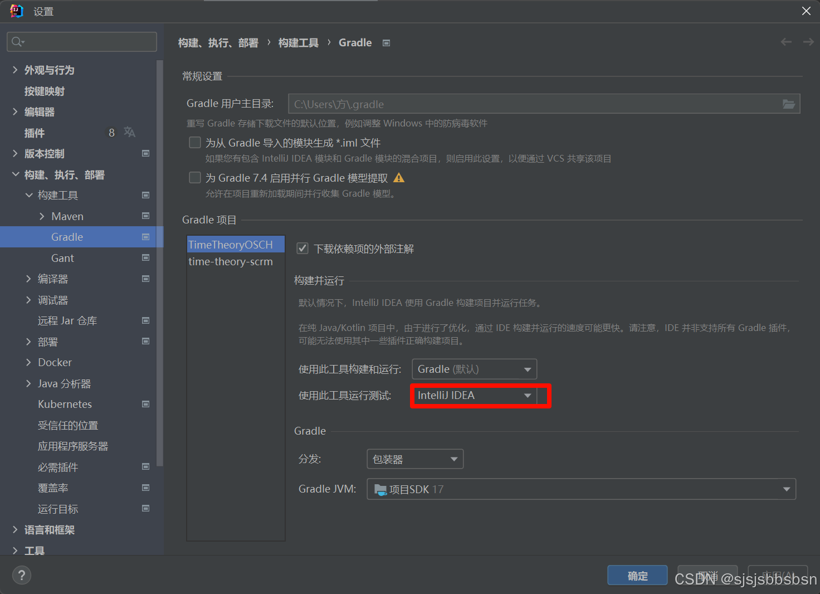The image size is (820, 594).
Task: Select TimeTheoryOSCH Gradle project
Action: (x=236, y=245)
